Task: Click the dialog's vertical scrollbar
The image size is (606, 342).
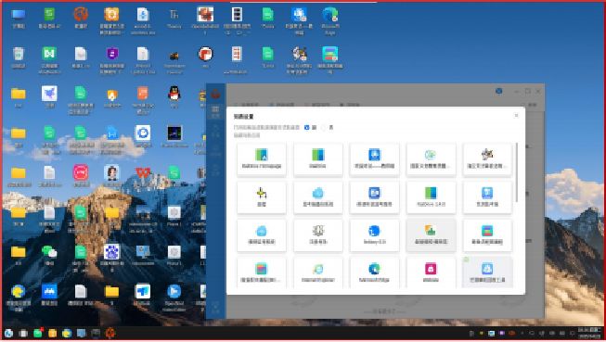Action: point(516,172)
